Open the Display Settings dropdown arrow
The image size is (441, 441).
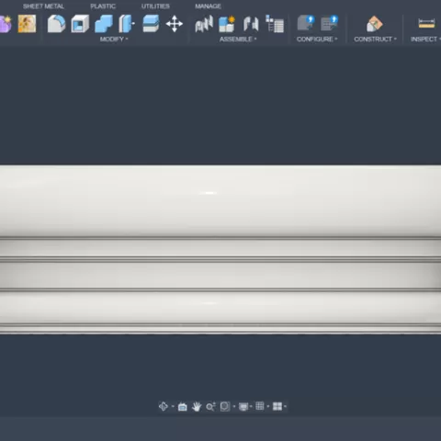click(x=251, y=407)
